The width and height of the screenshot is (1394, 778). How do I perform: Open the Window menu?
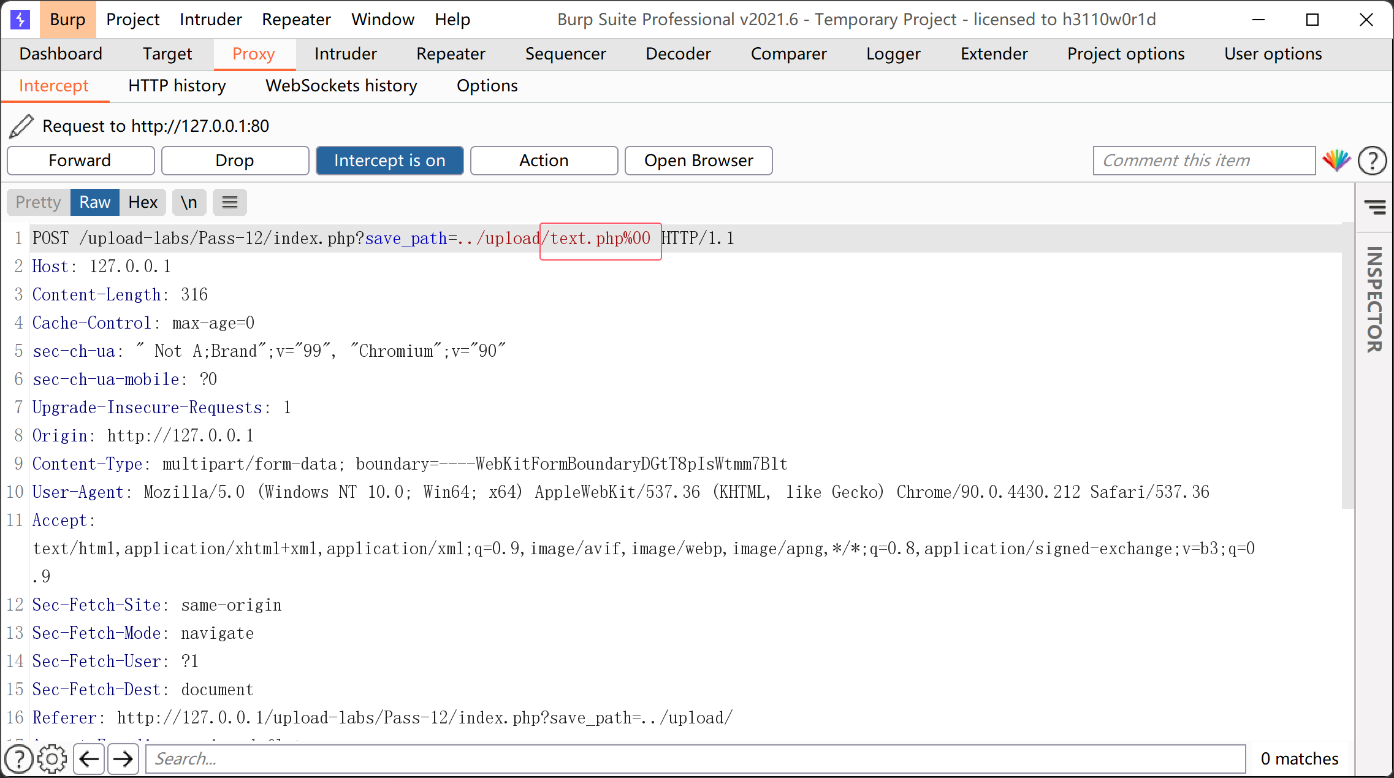coord(383,20)
